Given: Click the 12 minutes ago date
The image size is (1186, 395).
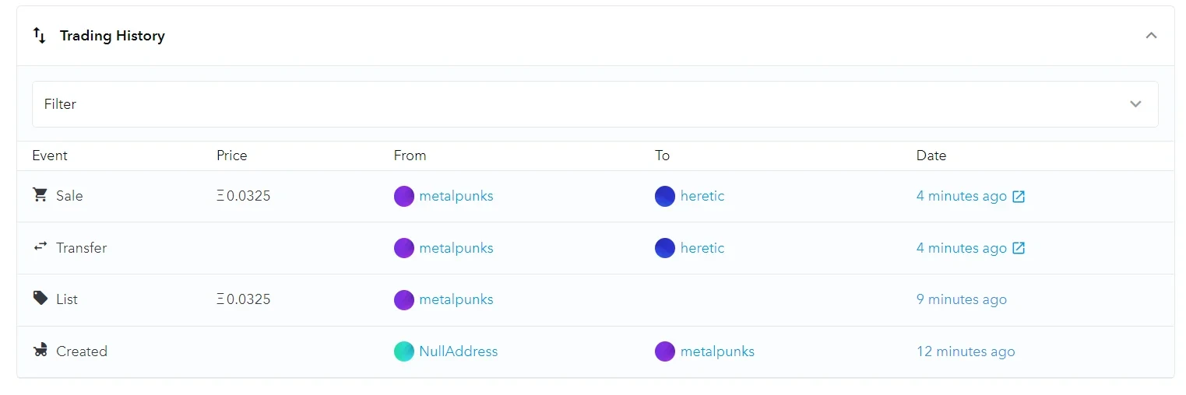Looking at the screenshot, I should pyautogui.click(x=965, y=351).
